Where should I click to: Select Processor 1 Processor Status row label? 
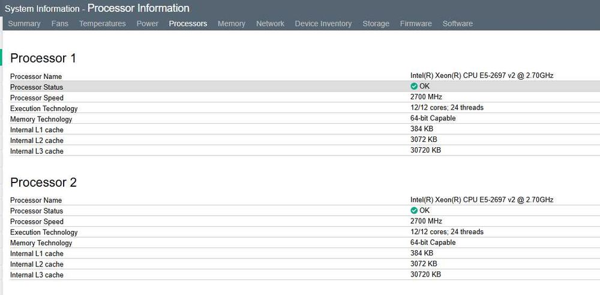click(x=37, y=87)
